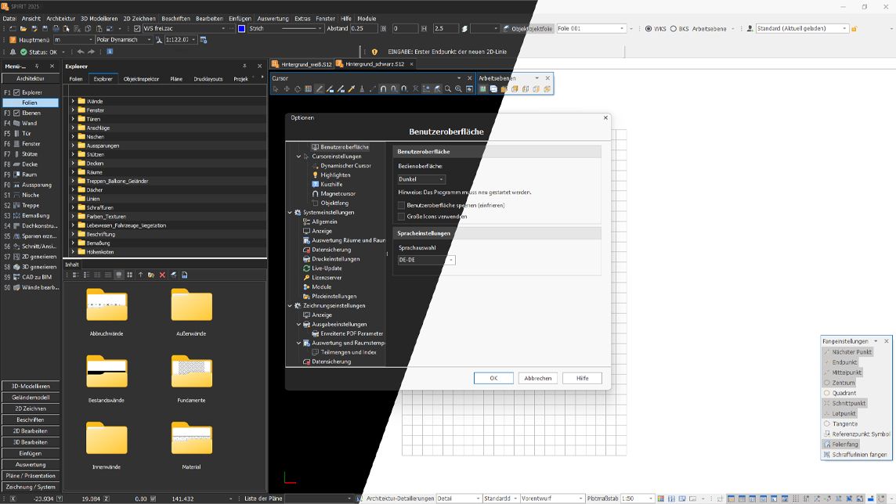The width and height of the screenshot is (896, 504).
Task: Click the undo arrow in status toolbar
Action: pos(81,52)
